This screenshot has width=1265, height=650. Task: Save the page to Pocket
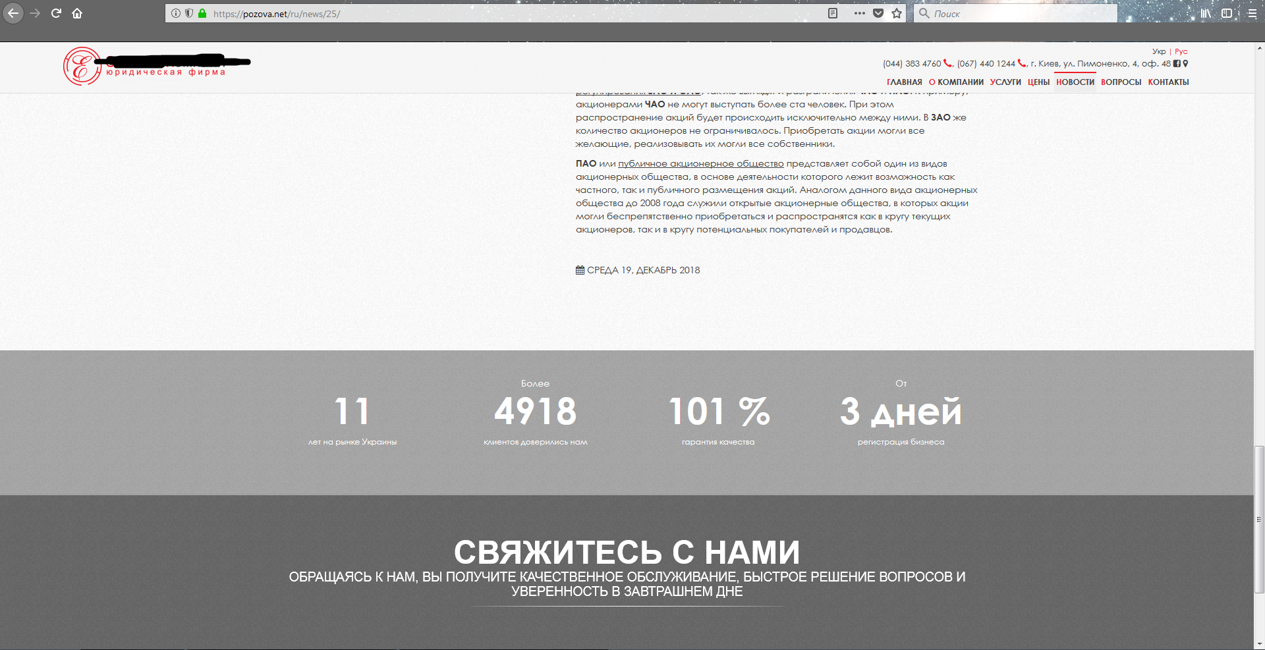click(878, 13)
